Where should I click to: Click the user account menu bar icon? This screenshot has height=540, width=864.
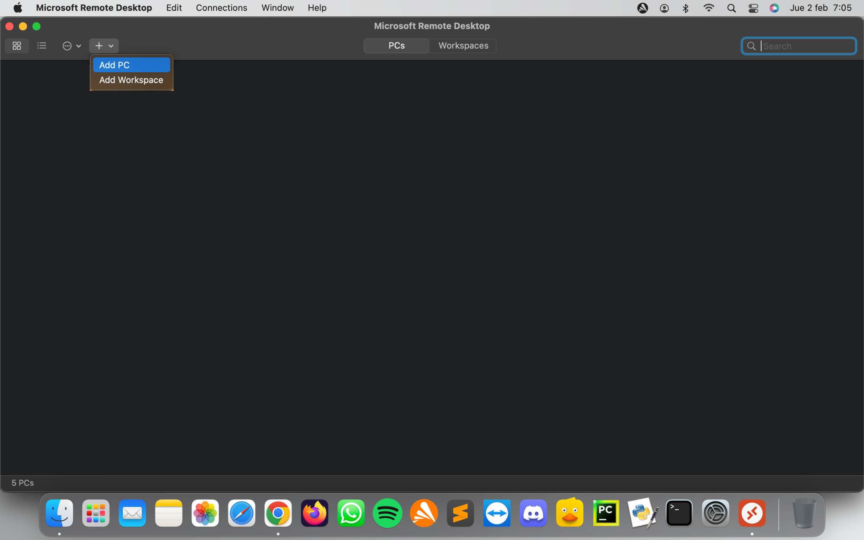coord(664,8)
